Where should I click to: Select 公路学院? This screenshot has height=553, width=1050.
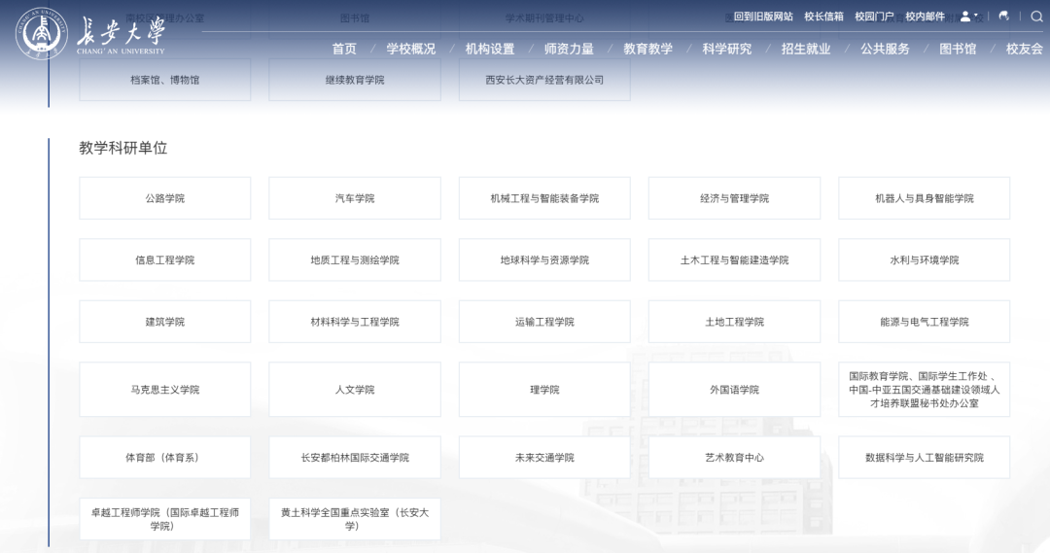point(164,198)
